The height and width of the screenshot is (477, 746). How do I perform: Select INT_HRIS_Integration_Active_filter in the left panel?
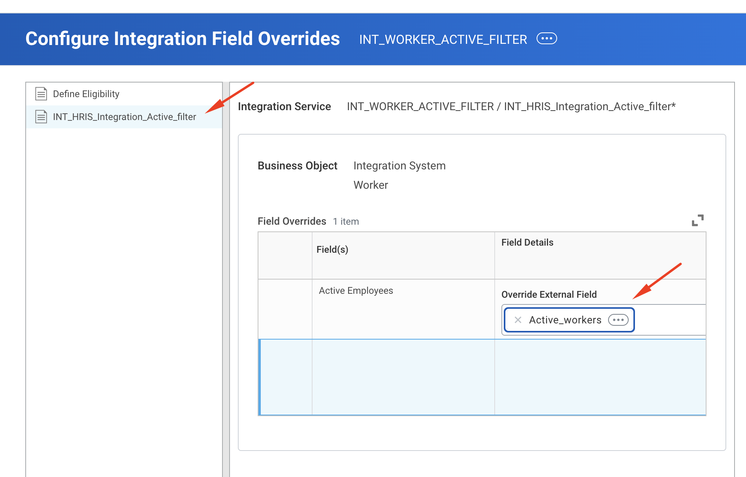click(x=124, y=117)
